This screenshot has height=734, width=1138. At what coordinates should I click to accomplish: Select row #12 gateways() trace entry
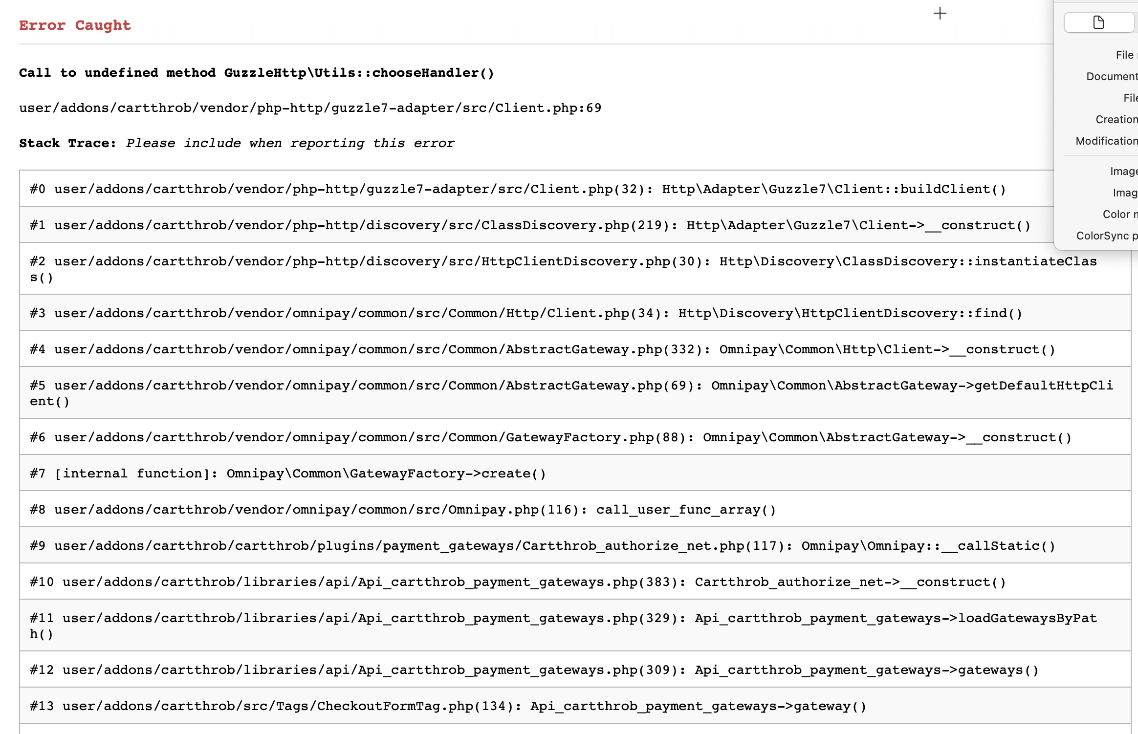point(533,670)
